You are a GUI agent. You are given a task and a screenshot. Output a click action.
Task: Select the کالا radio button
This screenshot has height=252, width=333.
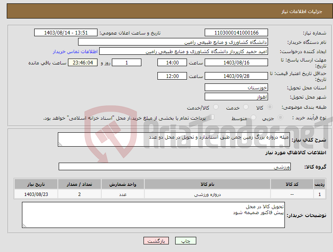[270, 107]
